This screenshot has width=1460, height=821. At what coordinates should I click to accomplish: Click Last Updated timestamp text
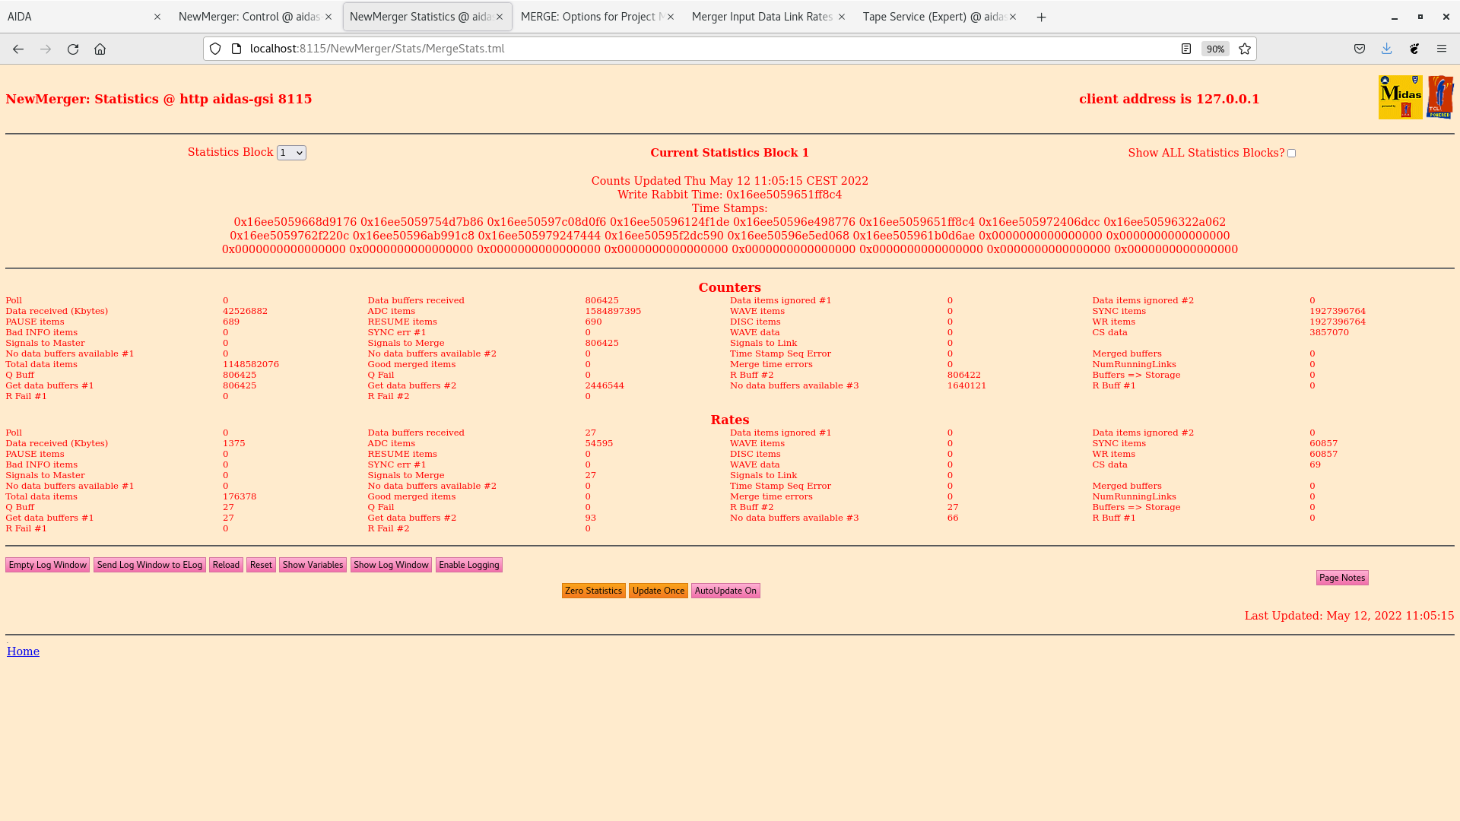coord(1349,616)
